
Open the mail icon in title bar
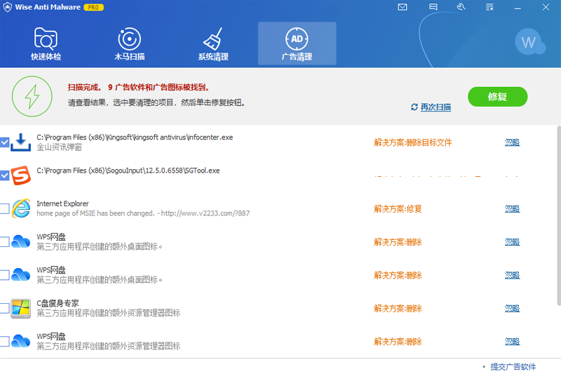(403, 7)
